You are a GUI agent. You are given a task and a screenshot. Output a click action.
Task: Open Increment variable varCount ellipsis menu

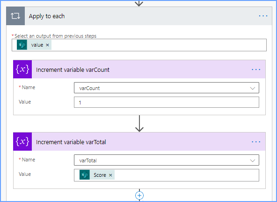256,70
